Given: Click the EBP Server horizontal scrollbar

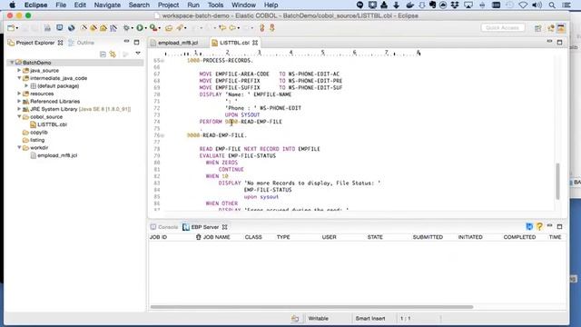Looking at the screenshot, I should coord(311,307).
